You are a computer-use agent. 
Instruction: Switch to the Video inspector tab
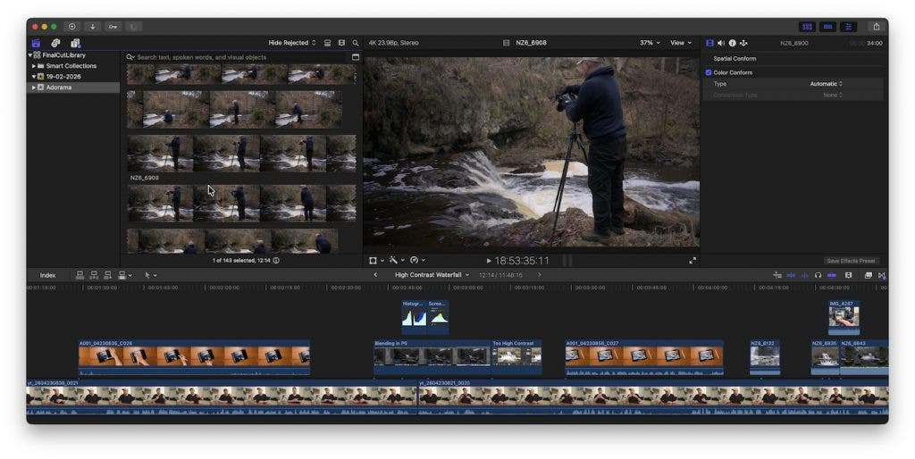[x=709, y=43]
